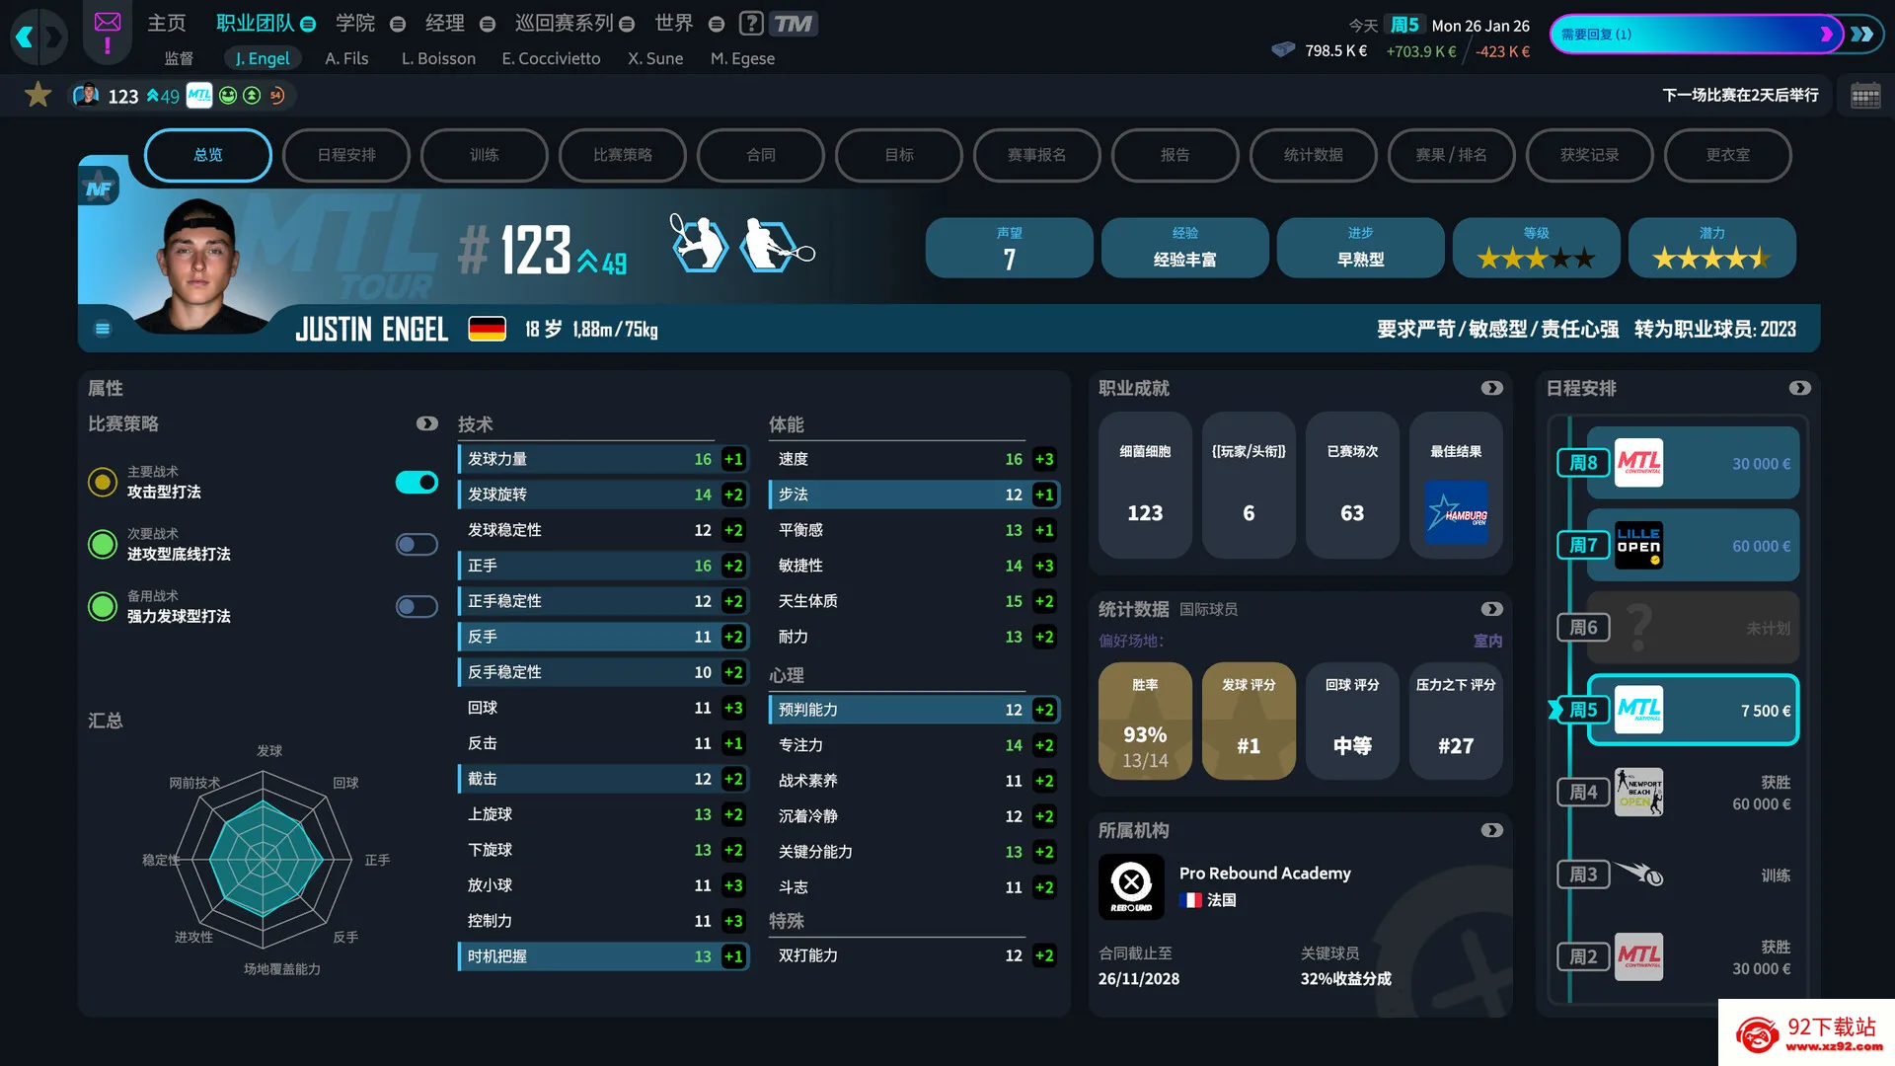The width and height of the screenshot is (1895, 1066).
Task: Click Justin Engel's portrait photo
Action: tap(200, 264)
